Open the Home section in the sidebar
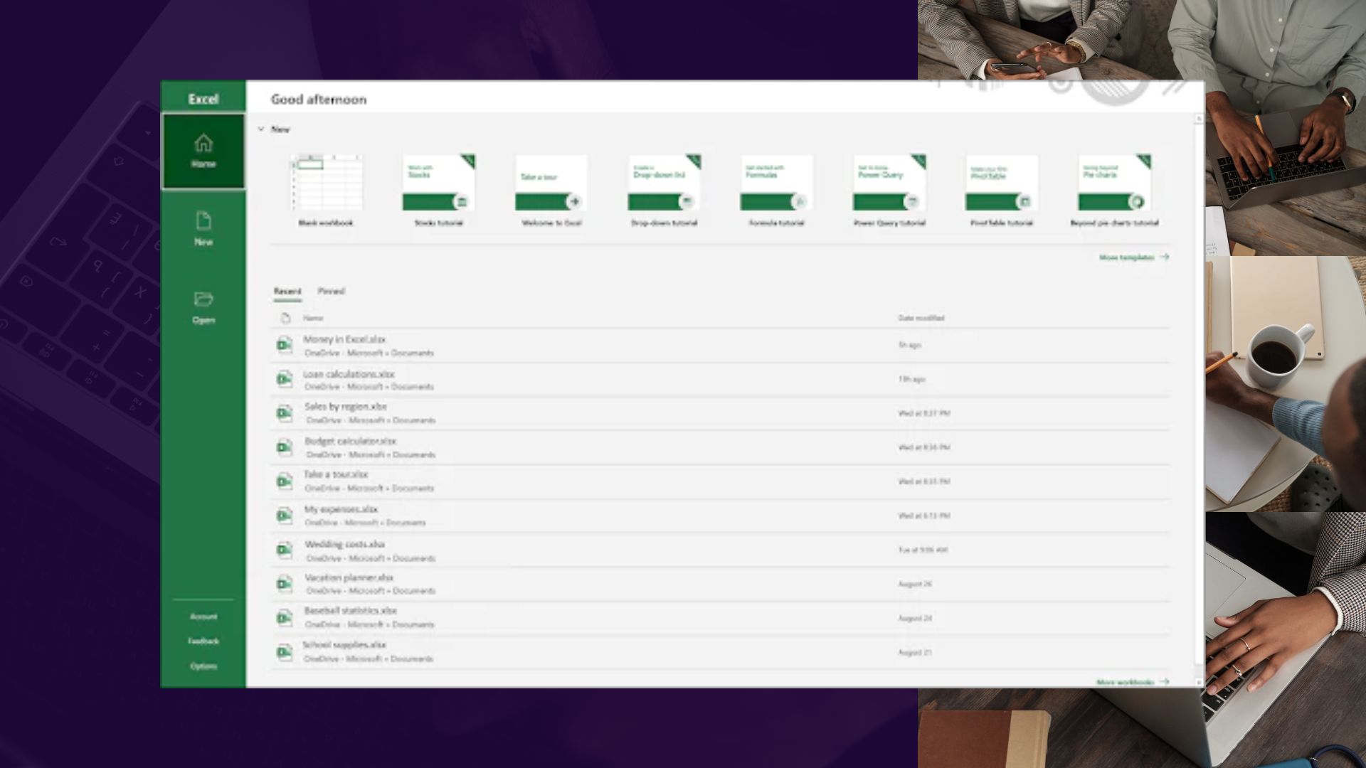 (x=203, y=151)
